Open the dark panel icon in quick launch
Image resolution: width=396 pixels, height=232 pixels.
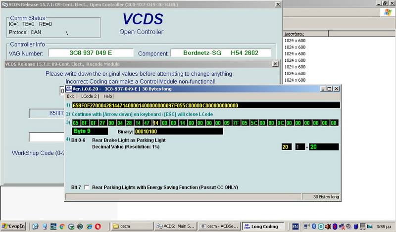[53, 227]
